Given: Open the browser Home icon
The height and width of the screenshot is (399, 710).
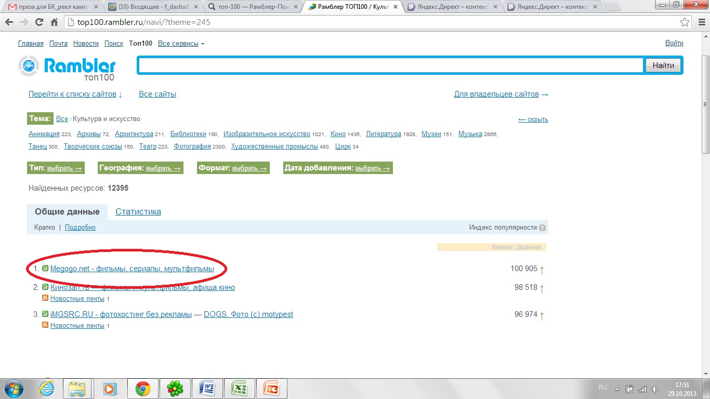Looking at the screenshot, I should (54, 23).
